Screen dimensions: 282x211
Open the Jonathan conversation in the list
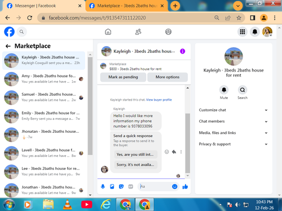click(43, 190)
